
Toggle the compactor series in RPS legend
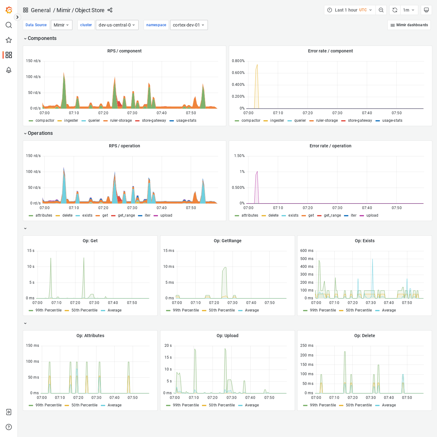pyautogui.click(x=45, y=120)
